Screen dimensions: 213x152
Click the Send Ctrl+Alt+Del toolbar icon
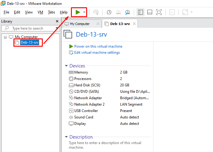point(96,12)
